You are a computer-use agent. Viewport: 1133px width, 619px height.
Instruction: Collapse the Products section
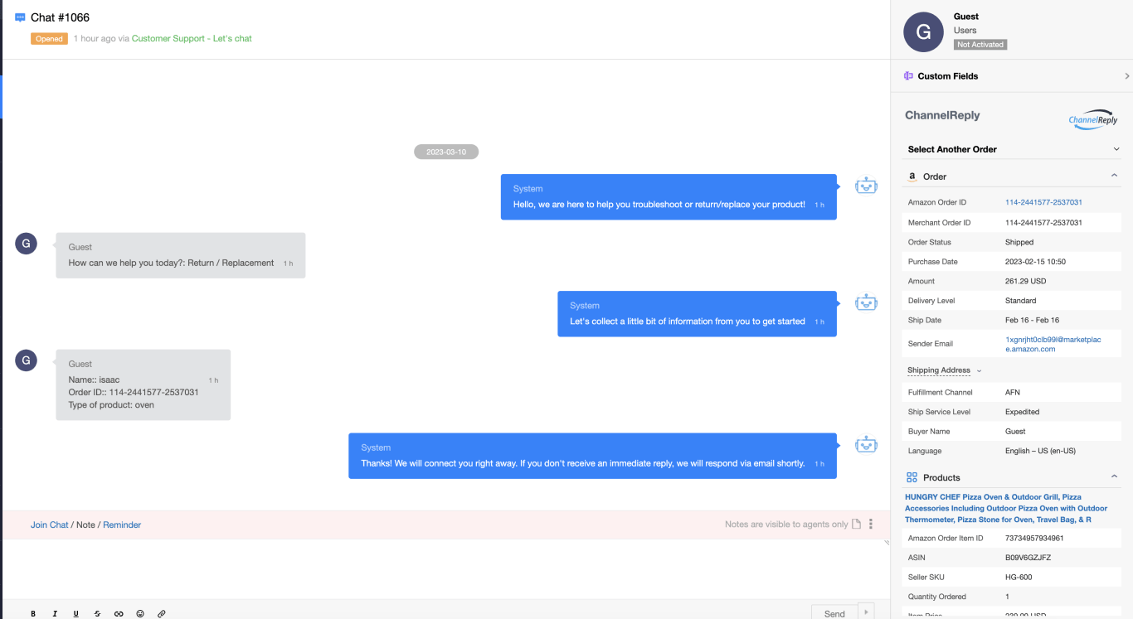point(1114,476)
